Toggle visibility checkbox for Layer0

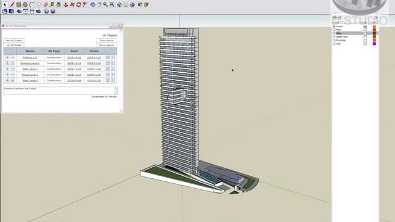click(x=365, y=26)
